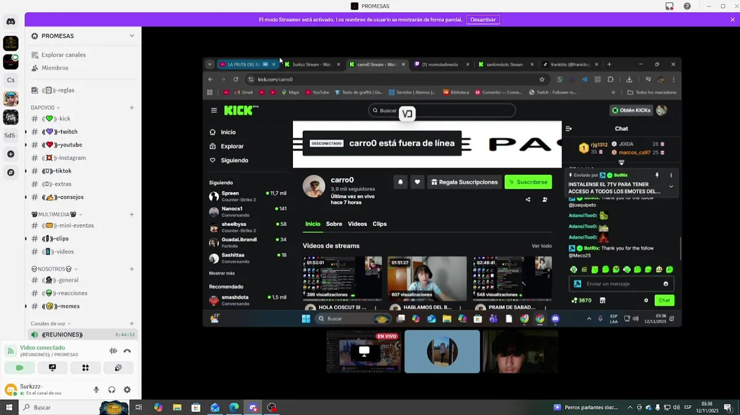Click Surkzzz- user avatar
Viewport: 740px width, 415px height.
(x=10, y=390)
